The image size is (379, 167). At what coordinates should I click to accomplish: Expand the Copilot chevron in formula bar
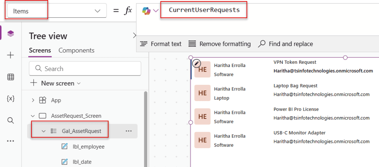pyautogui.click(x=156, y=10)
